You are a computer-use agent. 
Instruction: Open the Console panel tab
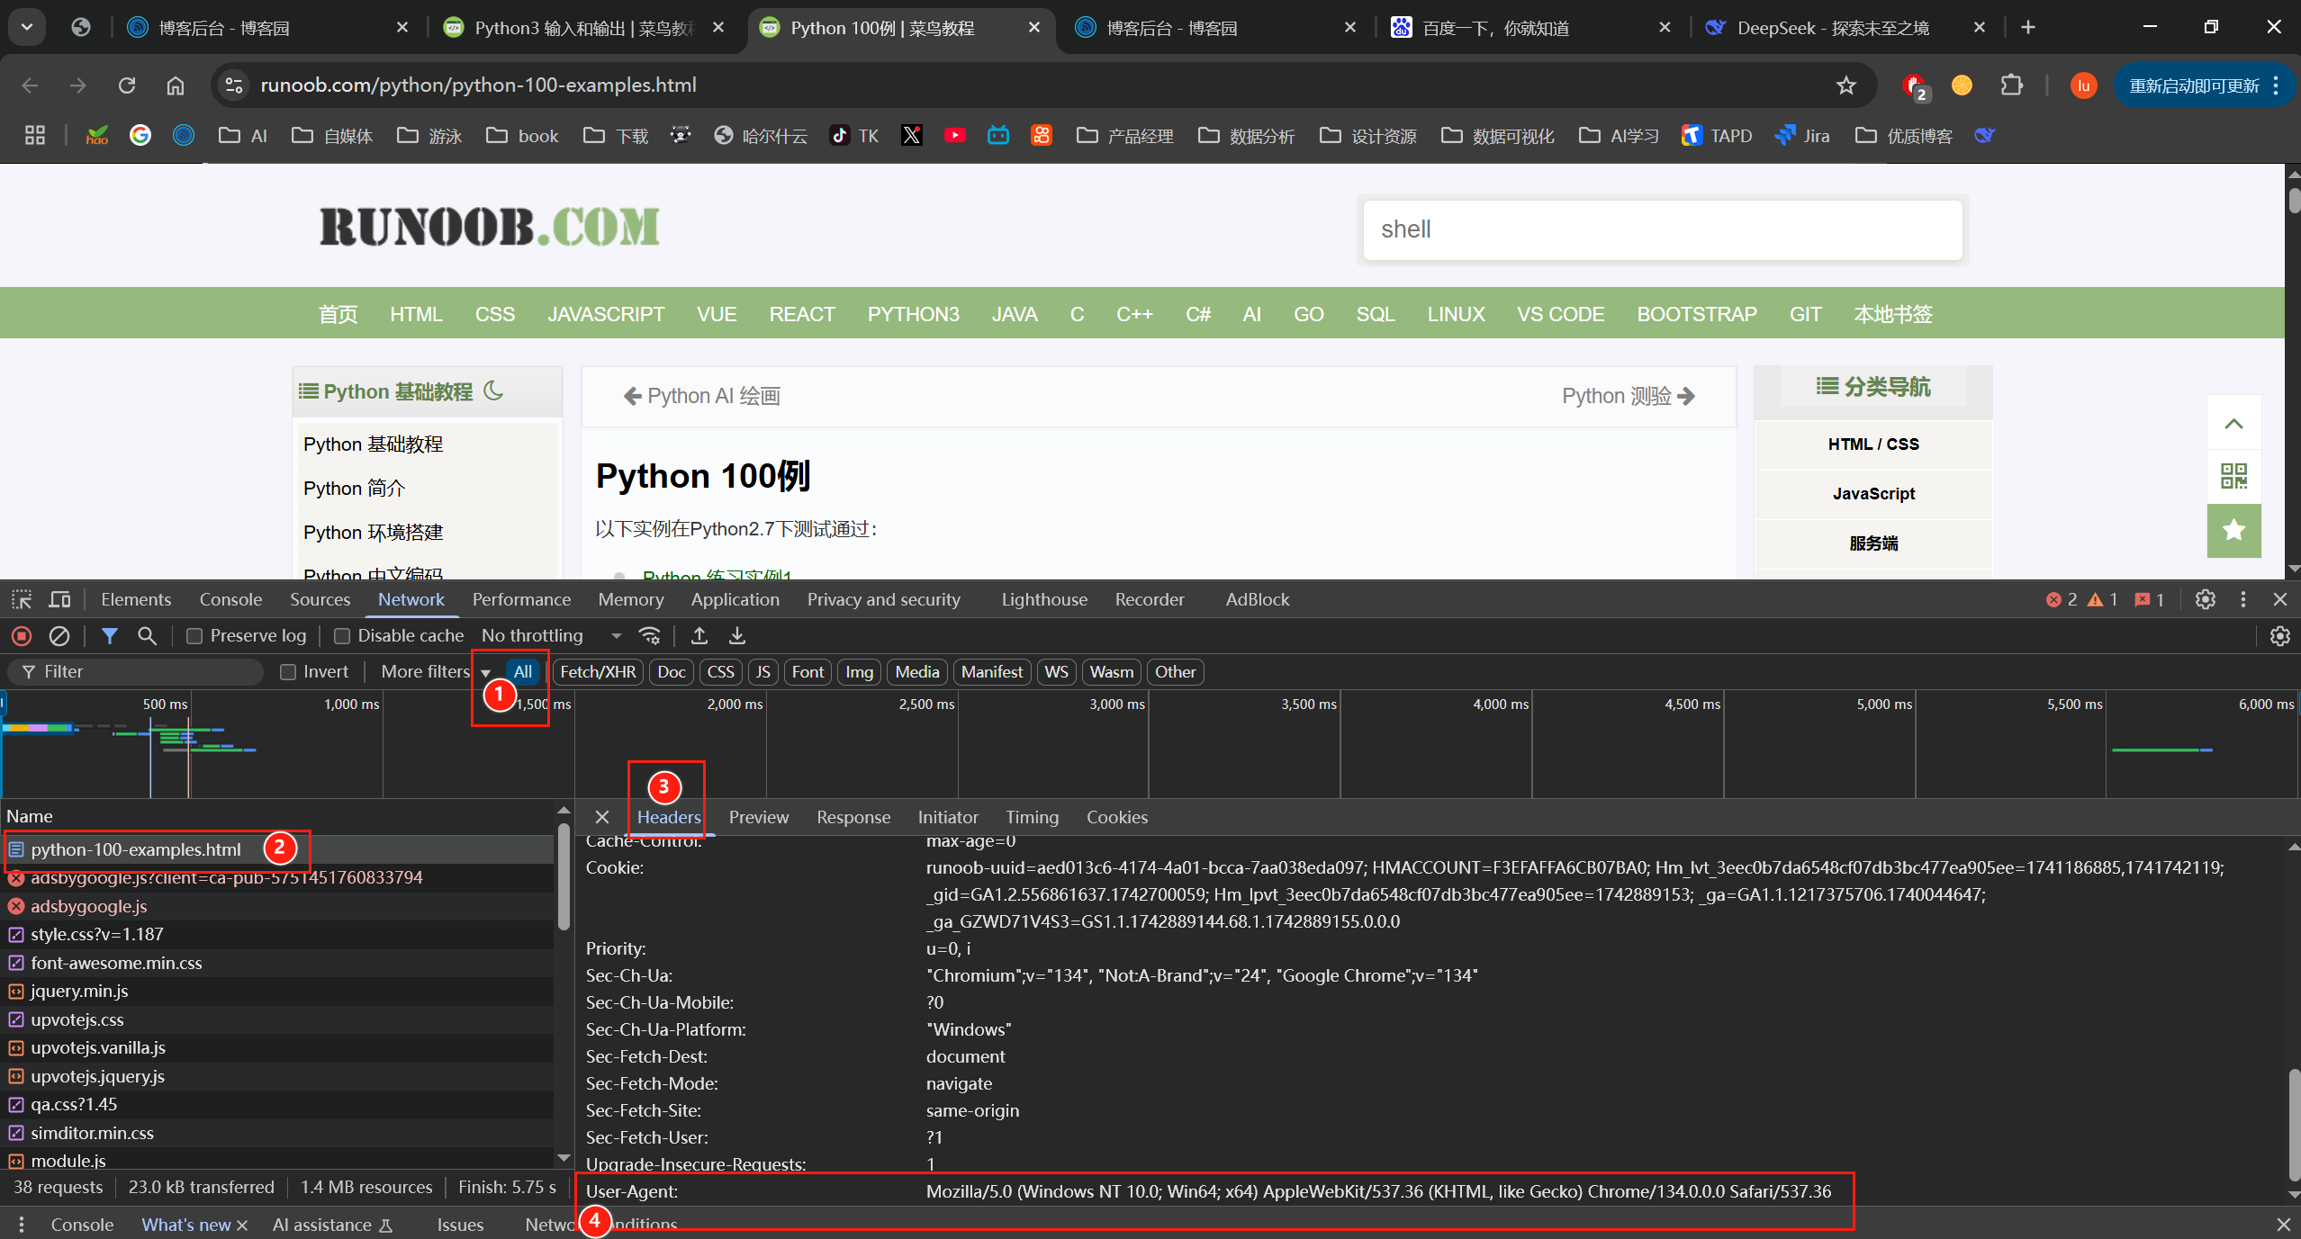(x=230, y=599)
